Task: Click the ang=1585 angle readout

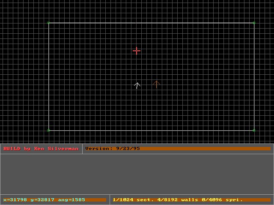Action: tap(71, 199)
